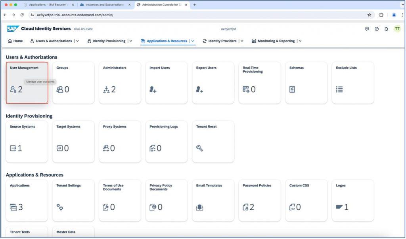The image size is (406, 239).
Task: Select Identity Providers menu
Action: pos(220,41)
